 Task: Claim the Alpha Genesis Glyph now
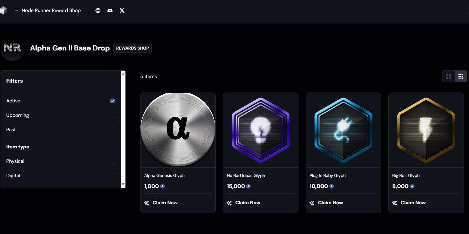pyautogui.click(x=161, y=203)
